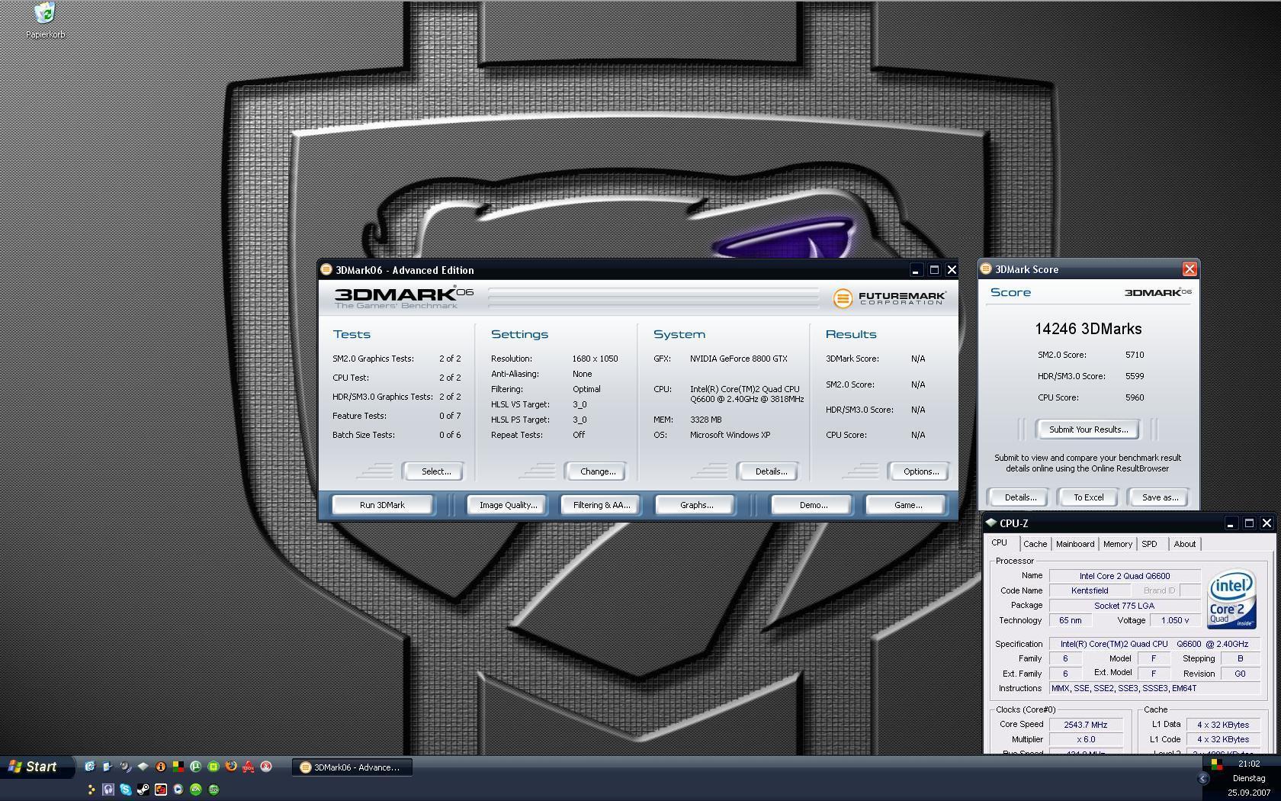Click the 1680 x 1050 resolution value
This screenshot has height=801, width=1281.
[x=595, y=359]
